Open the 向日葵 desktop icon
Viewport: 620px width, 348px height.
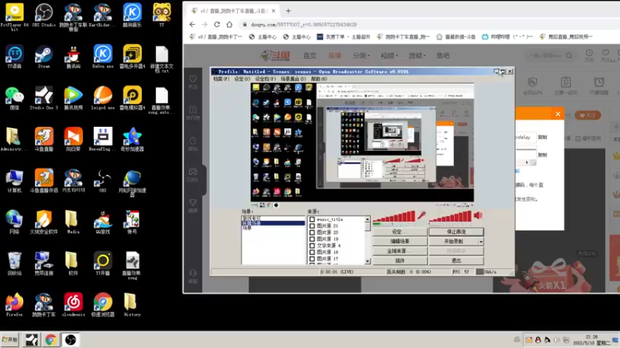[x=73, y=139]
